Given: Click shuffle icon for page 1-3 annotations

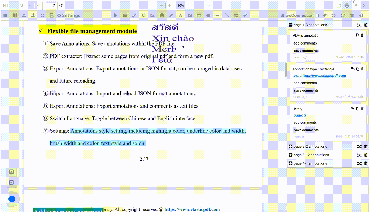Looking at the screenshot, I should point(359,25).
